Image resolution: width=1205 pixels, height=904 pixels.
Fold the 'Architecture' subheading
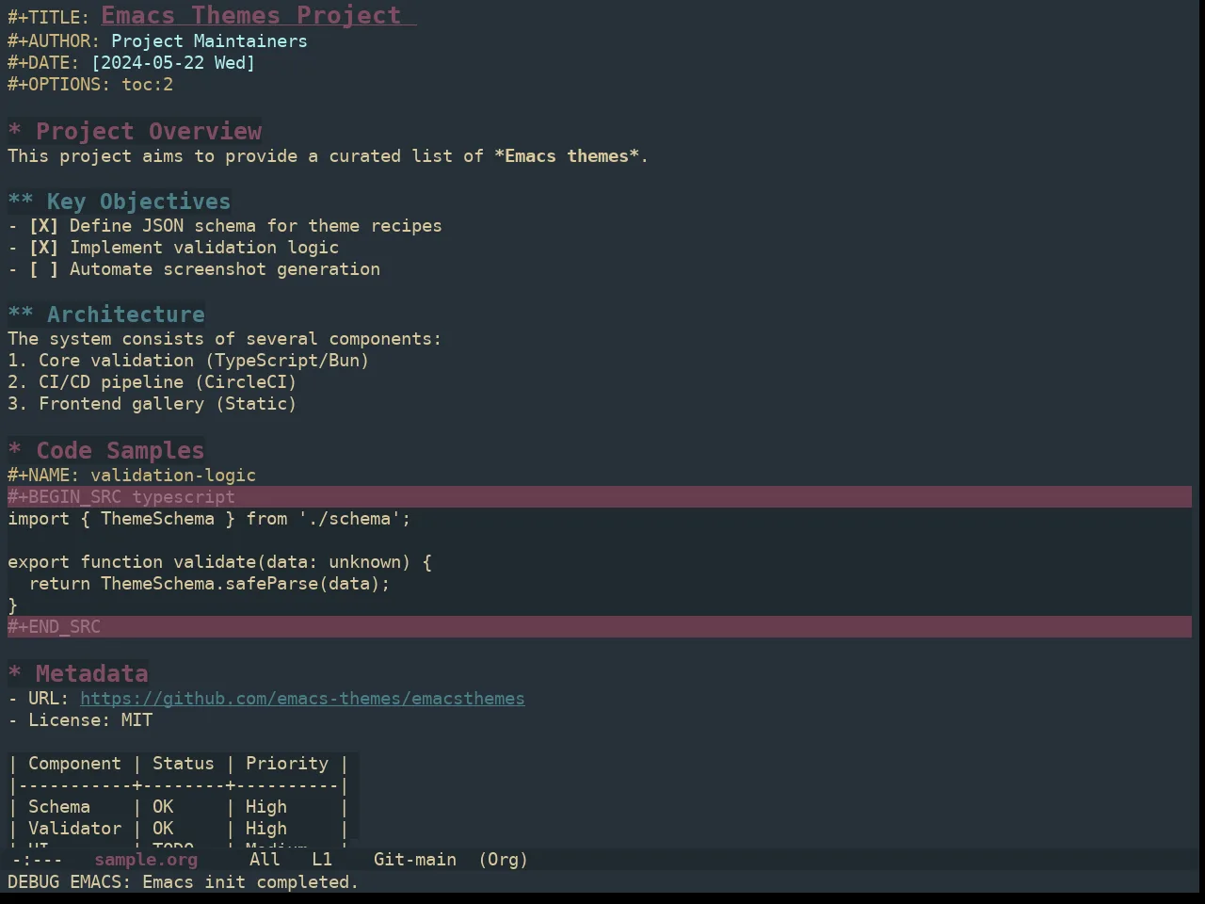point(106,315)
